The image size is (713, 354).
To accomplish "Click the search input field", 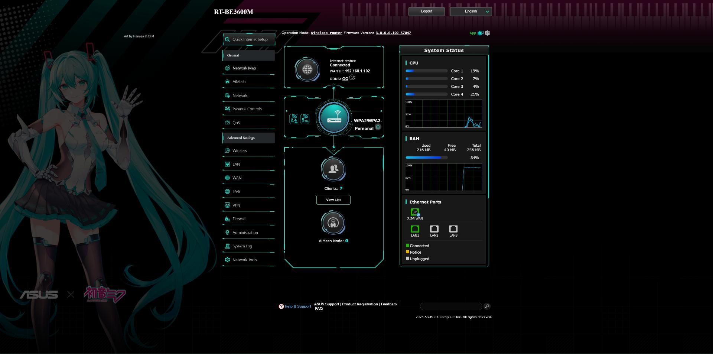I will 450,306.
